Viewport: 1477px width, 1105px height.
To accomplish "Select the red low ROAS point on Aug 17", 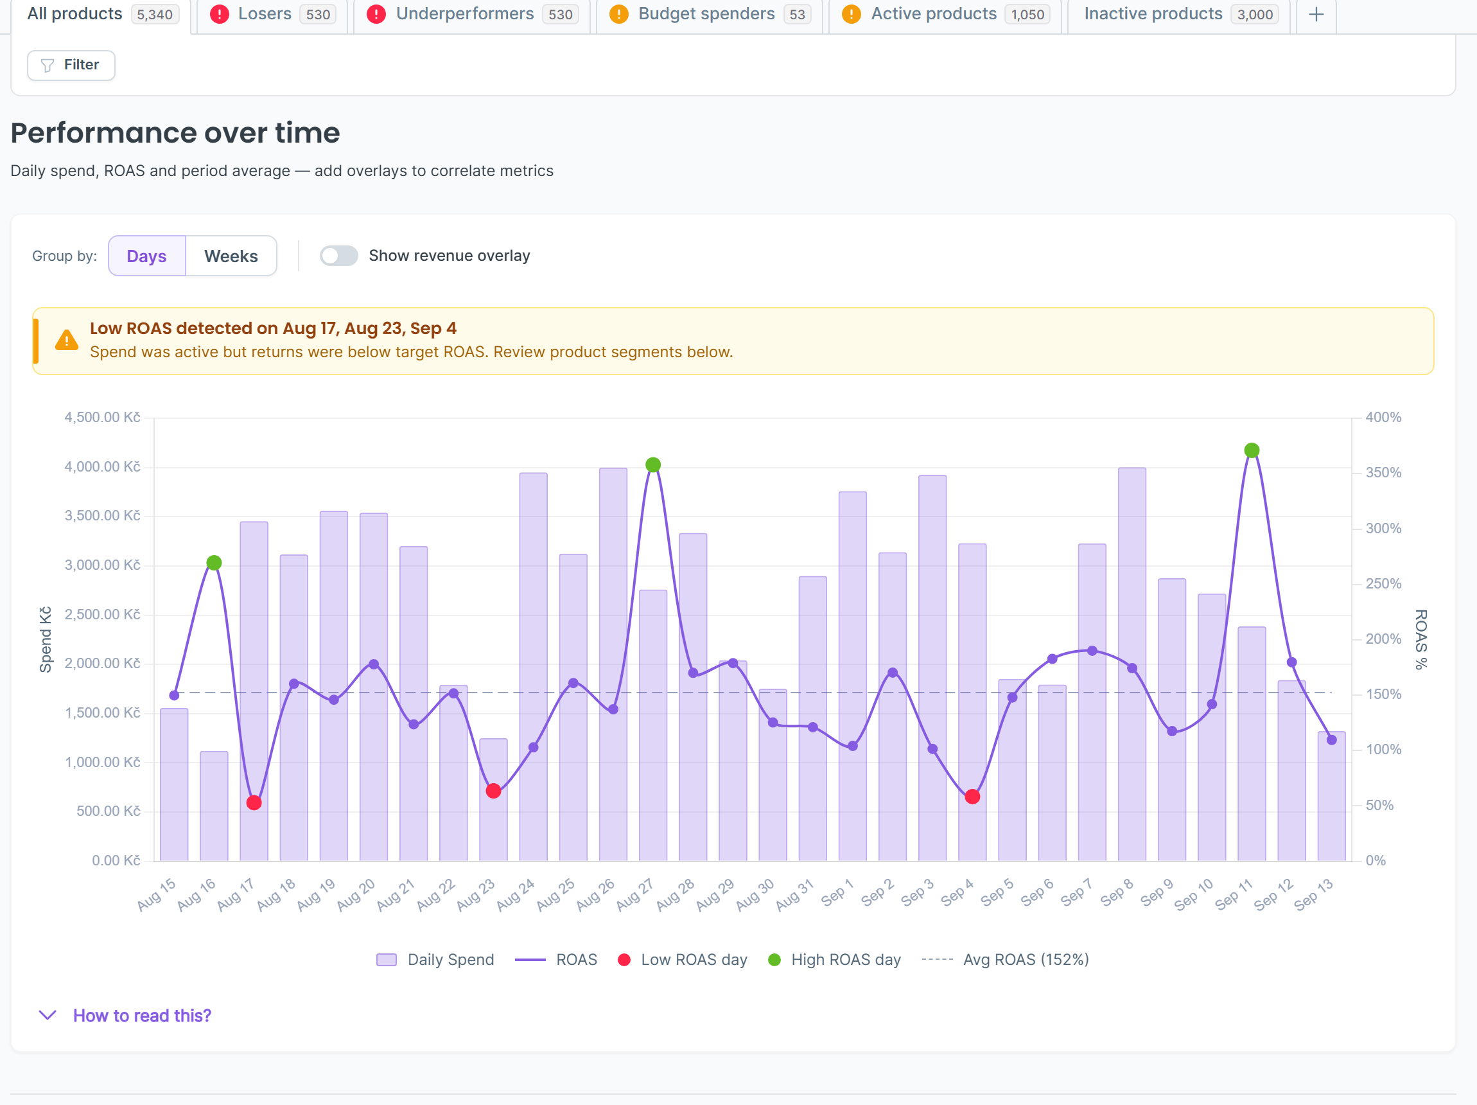I will [254, 802].
